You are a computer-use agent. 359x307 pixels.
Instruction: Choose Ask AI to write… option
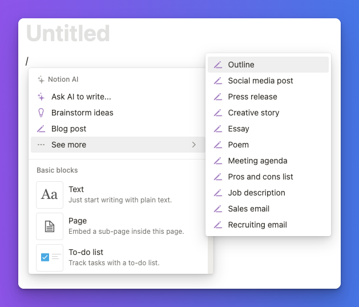pos(118,97)
